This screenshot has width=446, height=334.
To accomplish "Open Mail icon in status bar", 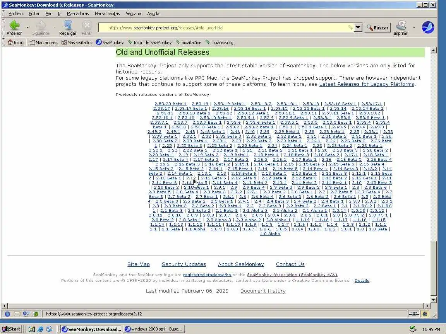I will click(17, 314).
